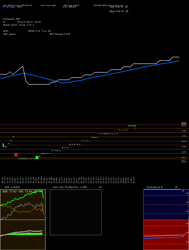Screen dimensions: 189x250
Task: Click the 'Intra Day Trading Price & MR SI' title
Action: [x=77, y=187]
